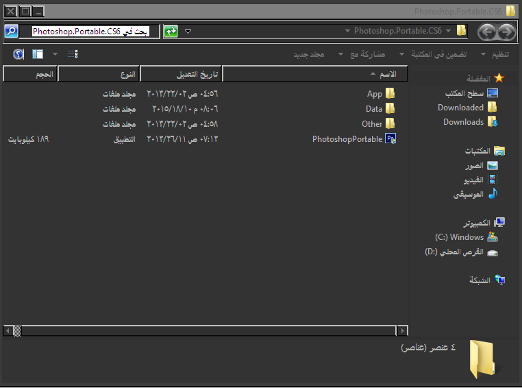Click the Music note library icon
This screenshot has width=522, height=388.
493,193
